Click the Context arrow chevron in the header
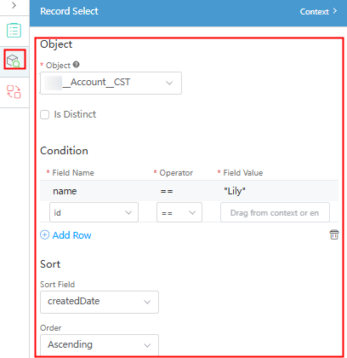Image resolution: width=347 pixels, height=358 pixels. pyautogui.click(x=335, y=11)
